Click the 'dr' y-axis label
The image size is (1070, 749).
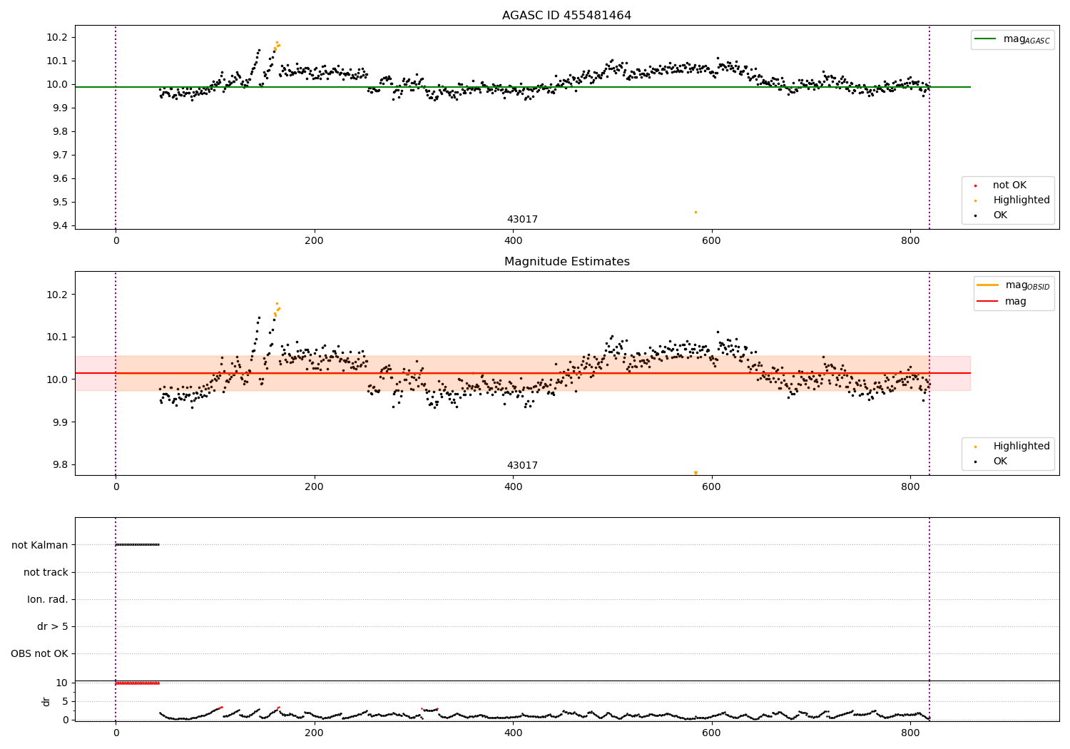[46, 701]
